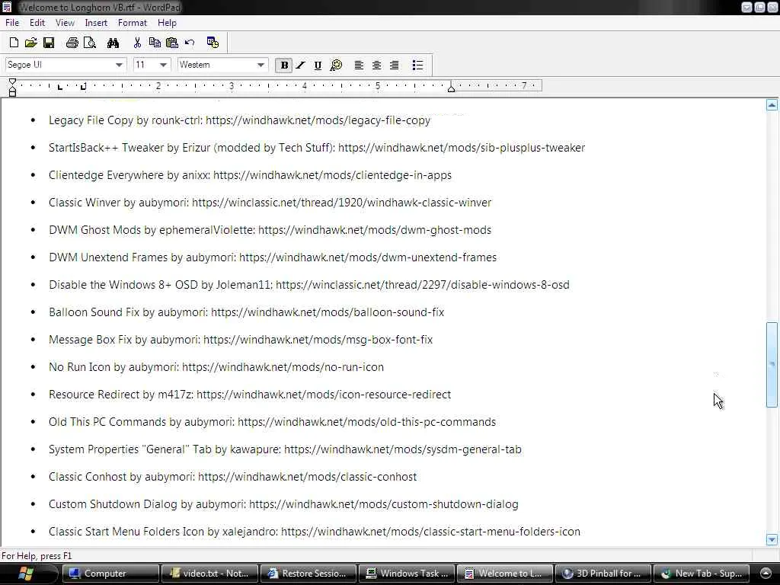The width and height of the screenshot is (780, 585).
Task: Open Find with binoculars icon
Action: coord(113,43)
